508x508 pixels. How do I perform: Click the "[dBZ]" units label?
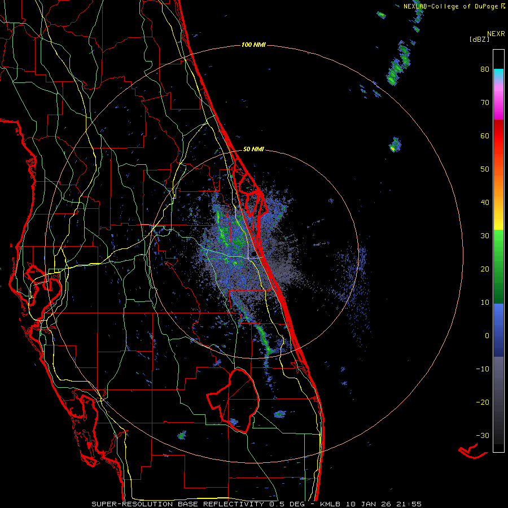point(479,39)
